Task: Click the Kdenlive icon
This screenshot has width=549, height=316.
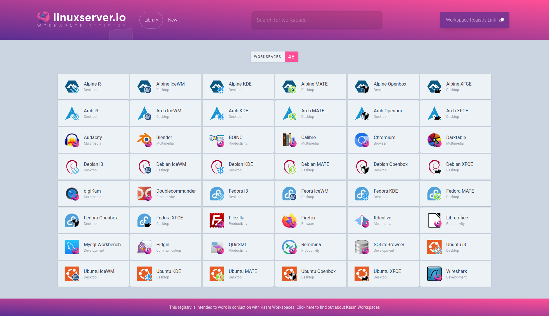Action: tap(362, 220)
